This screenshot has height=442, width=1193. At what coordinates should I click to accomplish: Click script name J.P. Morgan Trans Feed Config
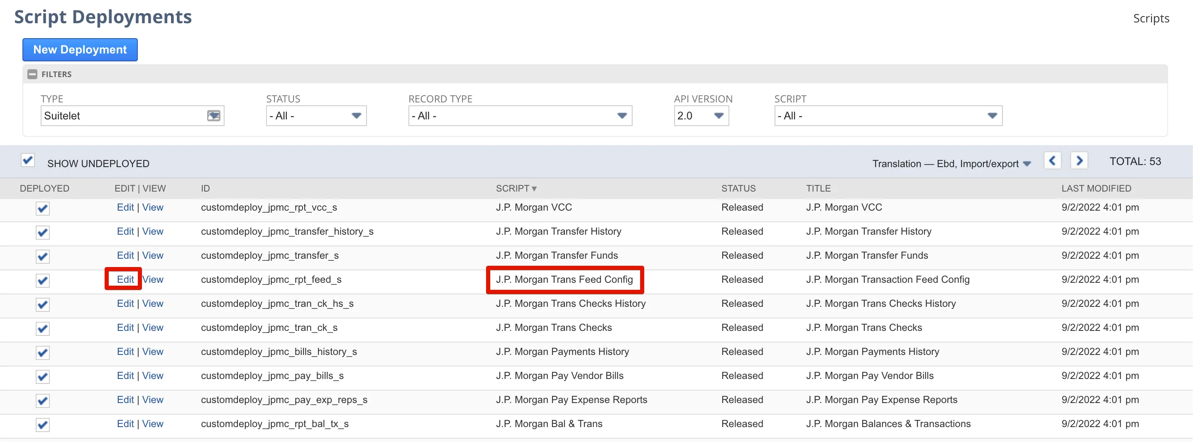coord(564,279)
